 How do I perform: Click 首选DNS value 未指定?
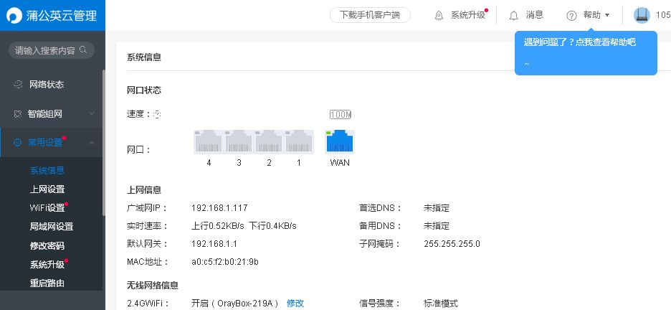[437, 208]
